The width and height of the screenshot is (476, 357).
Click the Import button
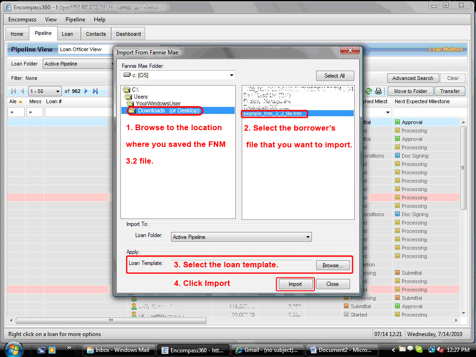(x=295, y=284)
